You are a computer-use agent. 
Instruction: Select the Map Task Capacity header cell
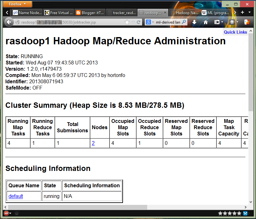coord(229,127)
